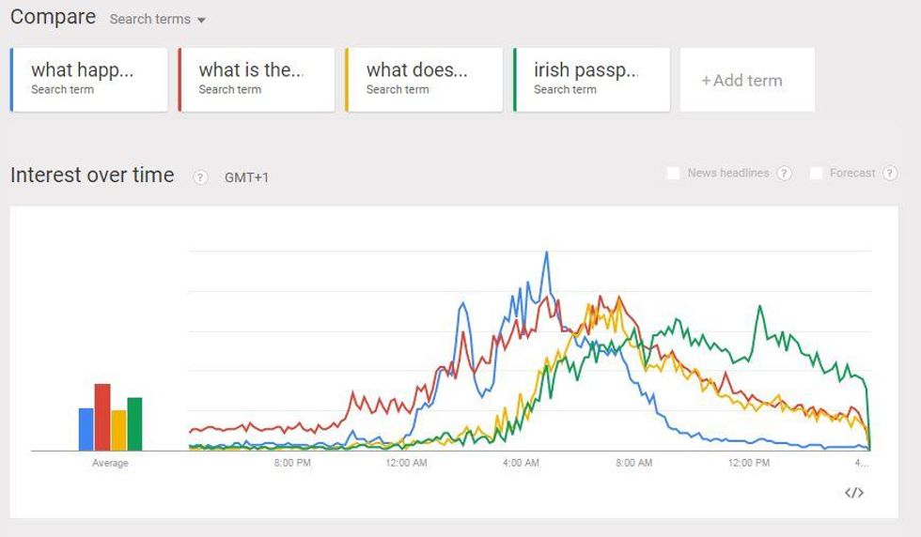Select the yellow "what does..." search term card
This screenshot has width=921, height=537.
[424, 80]
